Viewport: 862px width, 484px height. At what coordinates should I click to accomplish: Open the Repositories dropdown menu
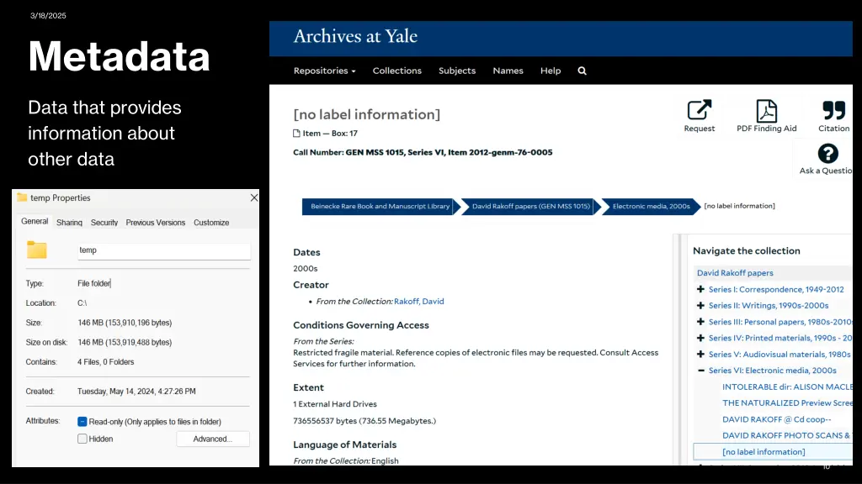[x=324, y=71]
